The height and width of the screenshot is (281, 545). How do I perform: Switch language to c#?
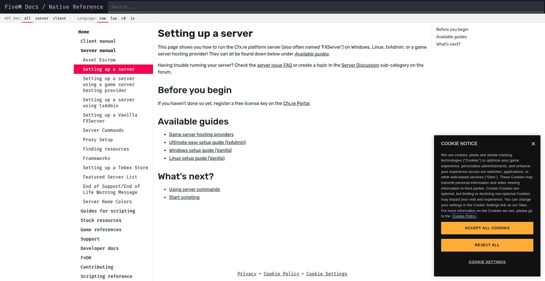pos(124,19)
